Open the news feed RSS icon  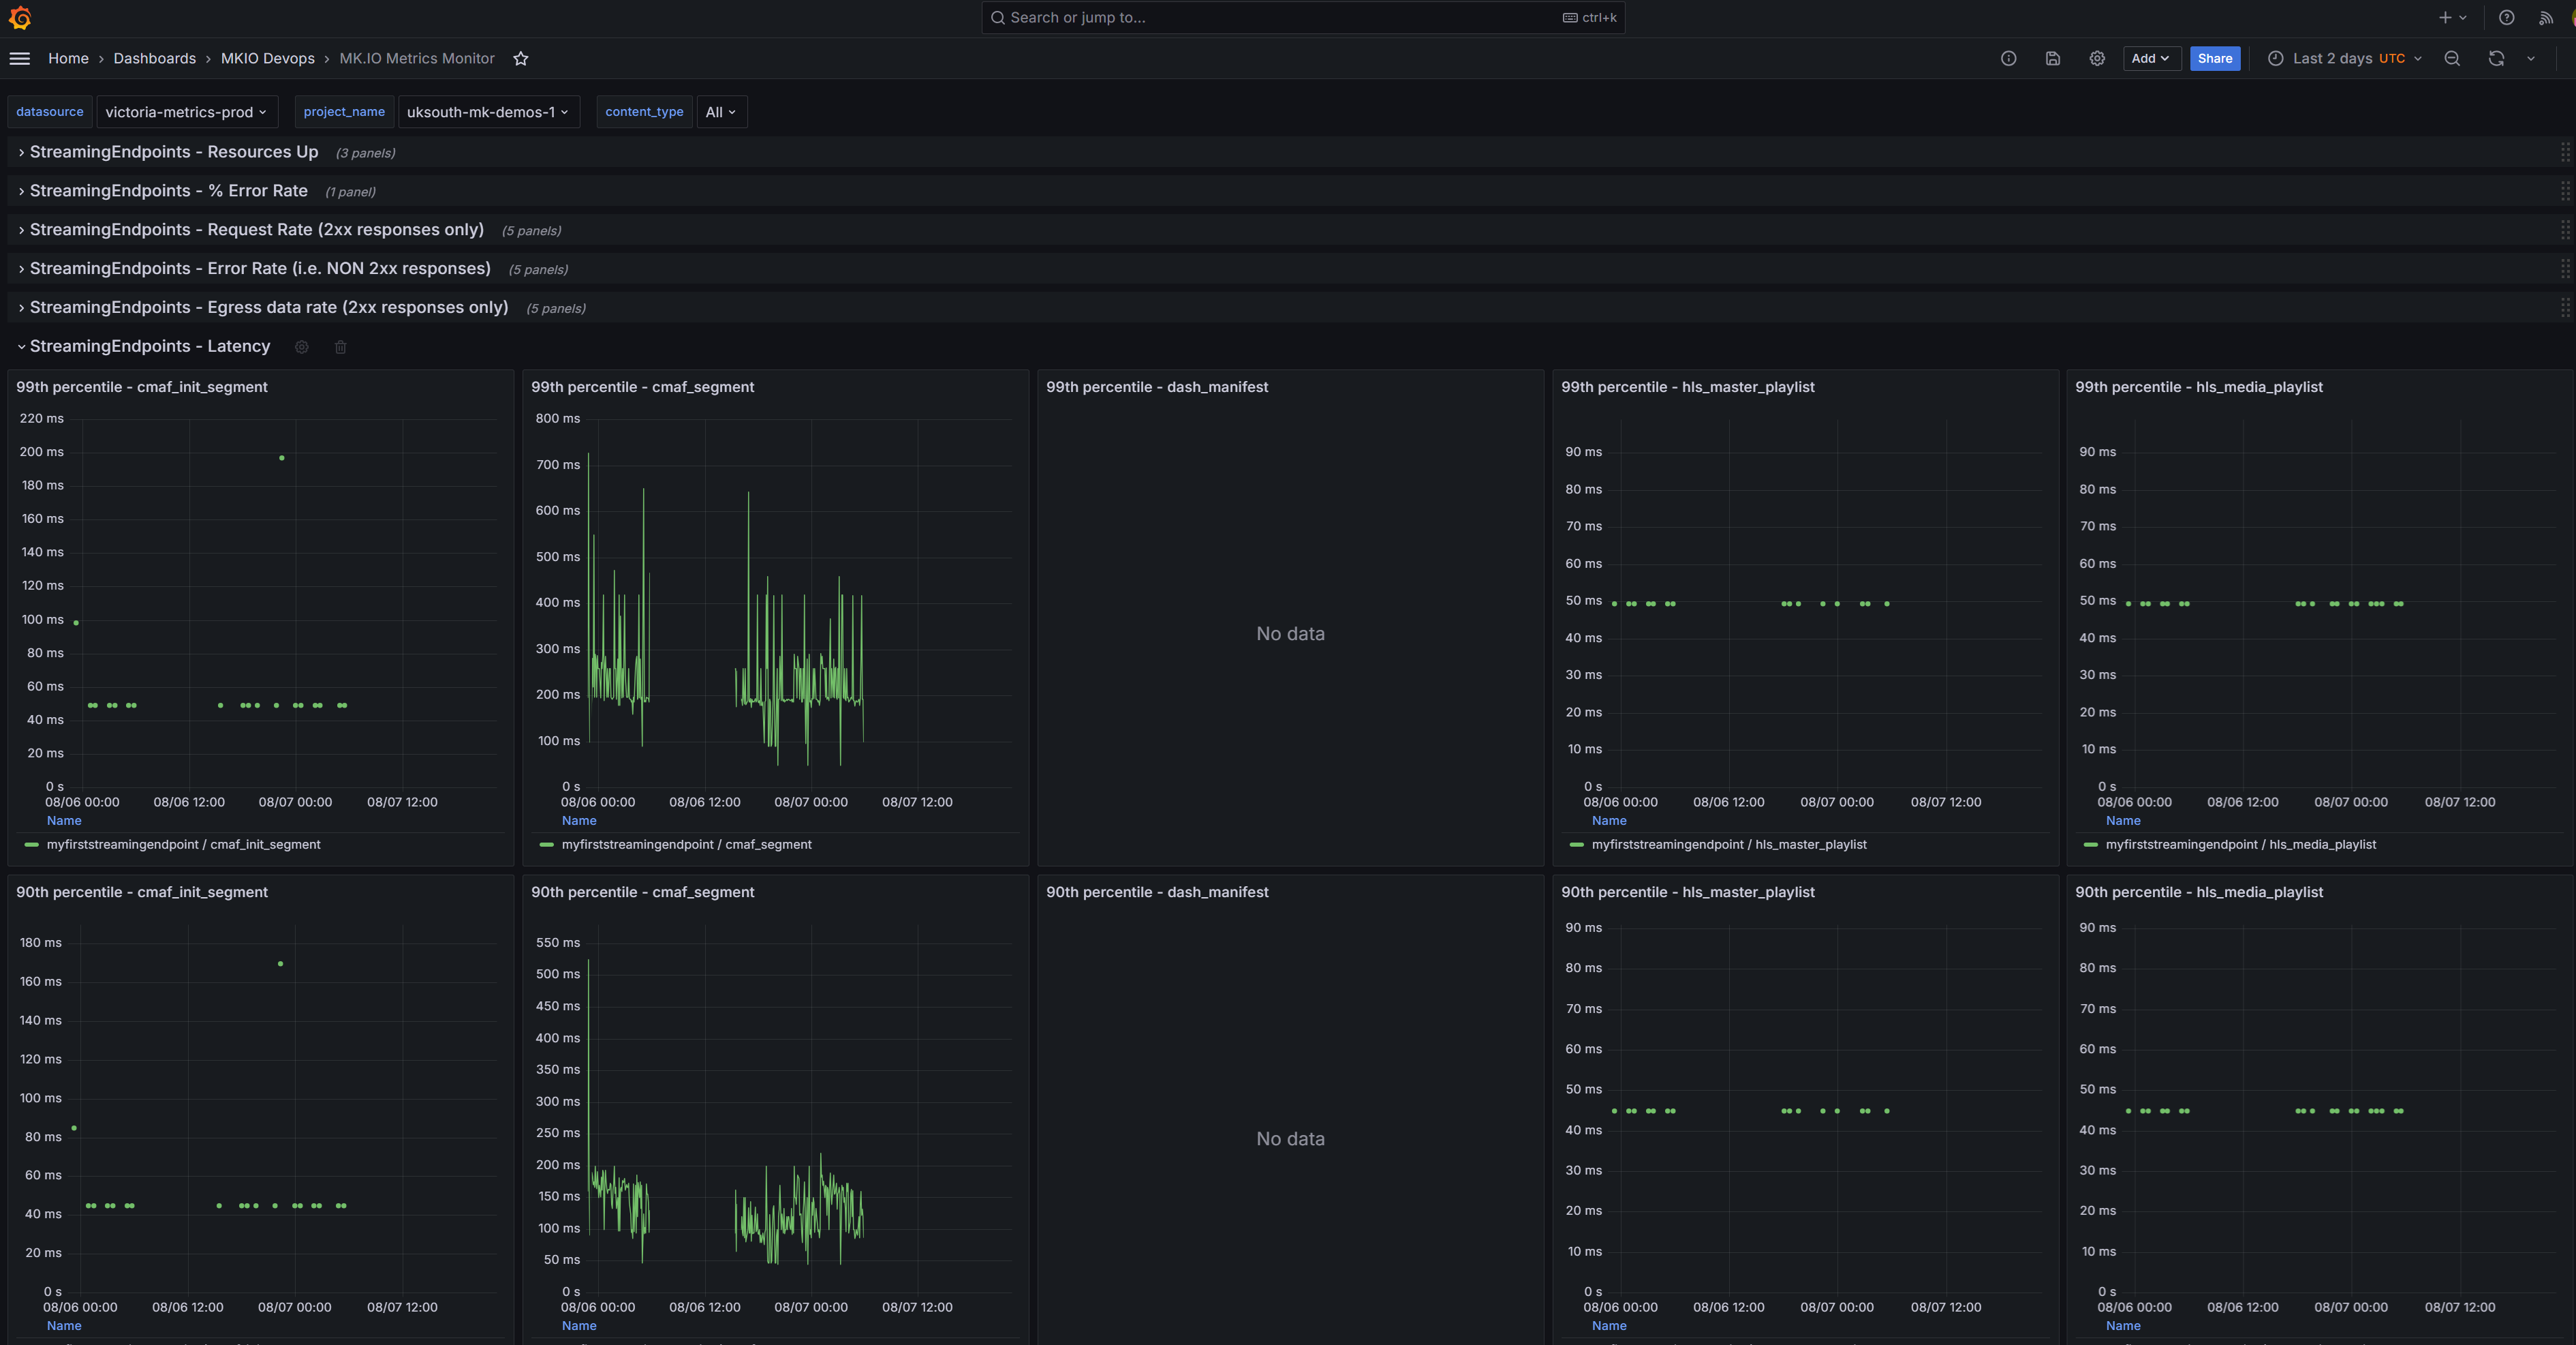(2546, 18)
